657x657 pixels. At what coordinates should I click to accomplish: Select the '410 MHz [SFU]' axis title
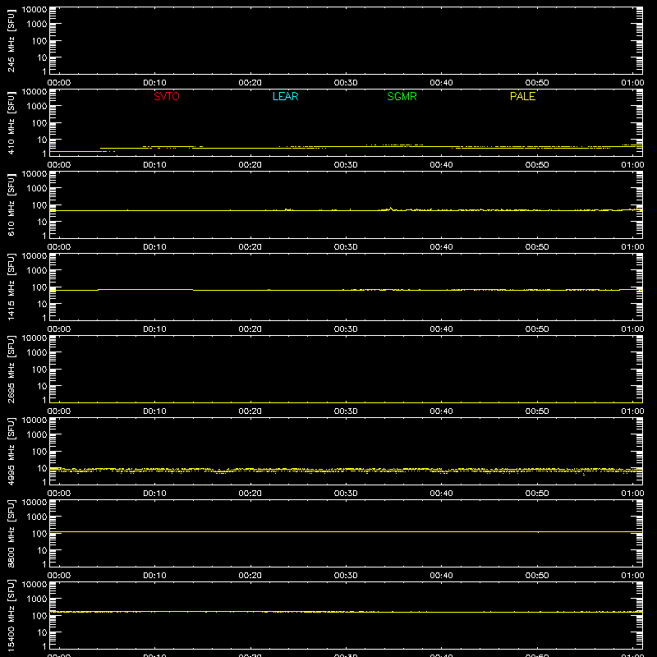pyautogui.click(x=11, y=122)
